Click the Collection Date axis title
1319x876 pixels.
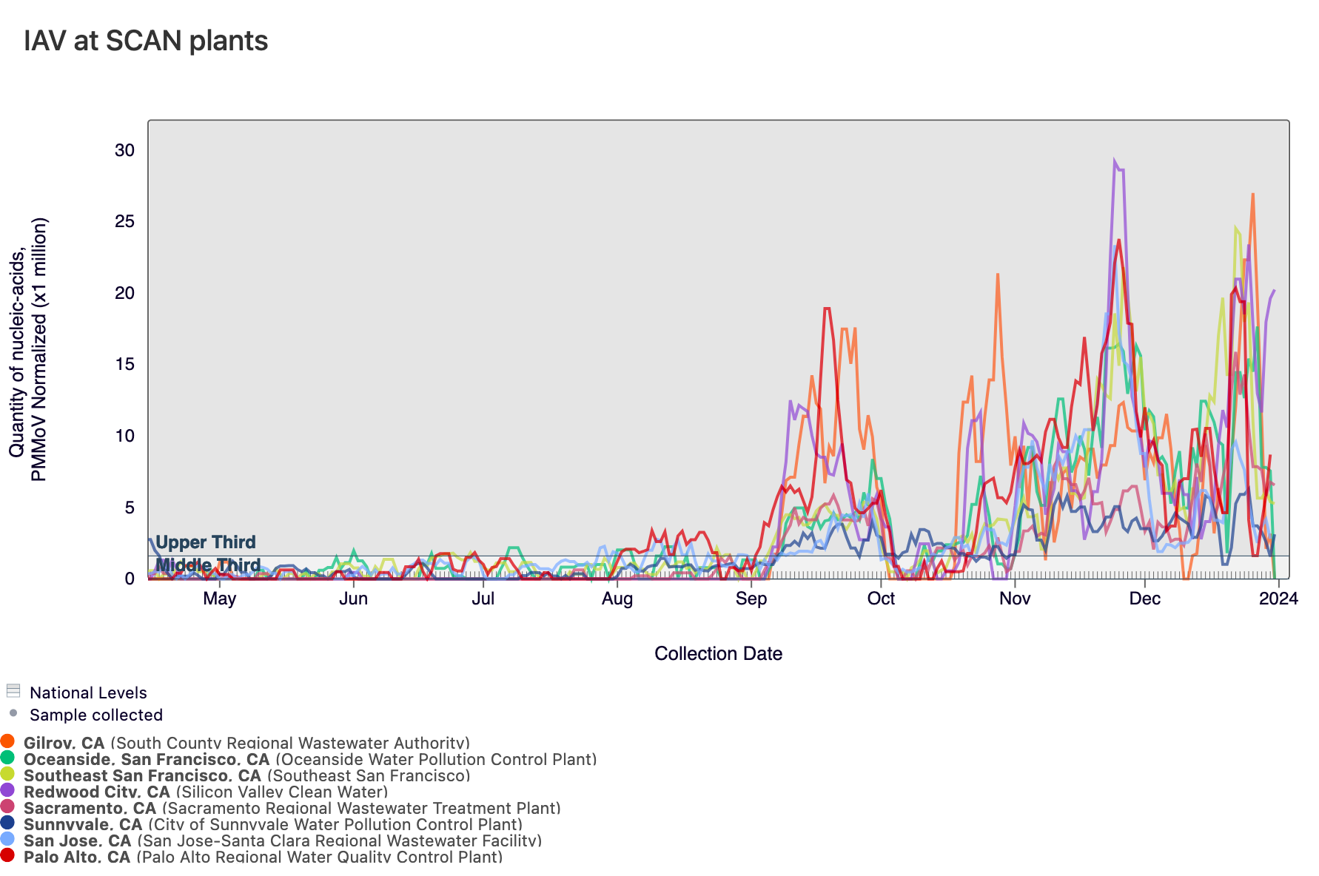pyautogui.click(x=718, y=653)
